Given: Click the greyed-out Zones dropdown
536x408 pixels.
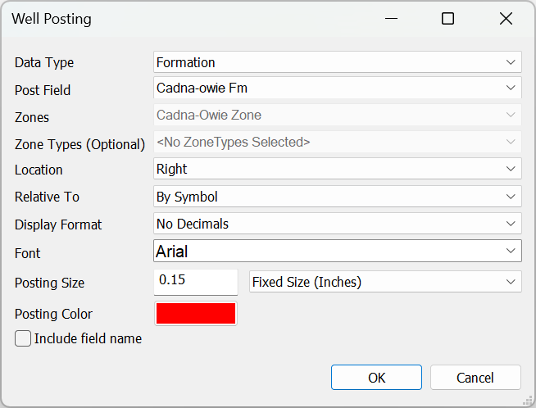Looking at the screenshot, I should (x=337, y=116).
